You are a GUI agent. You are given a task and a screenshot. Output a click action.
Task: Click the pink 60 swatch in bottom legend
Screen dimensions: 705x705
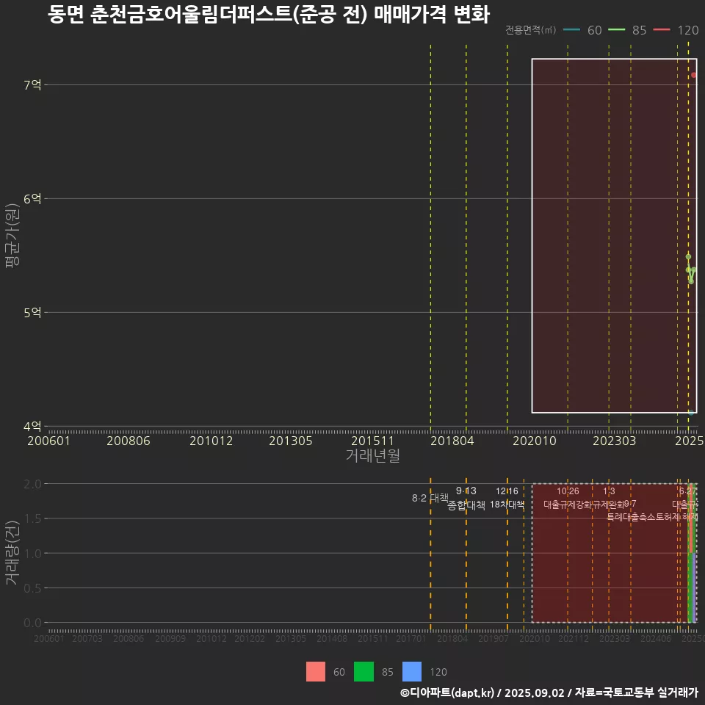316,672
